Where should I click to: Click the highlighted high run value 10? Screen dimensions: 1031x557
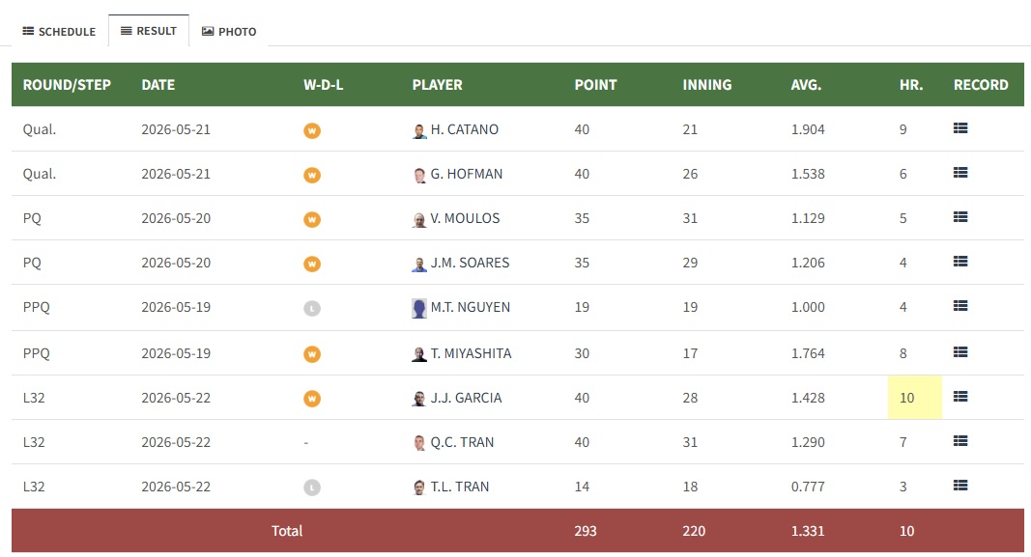click(906, 398)
